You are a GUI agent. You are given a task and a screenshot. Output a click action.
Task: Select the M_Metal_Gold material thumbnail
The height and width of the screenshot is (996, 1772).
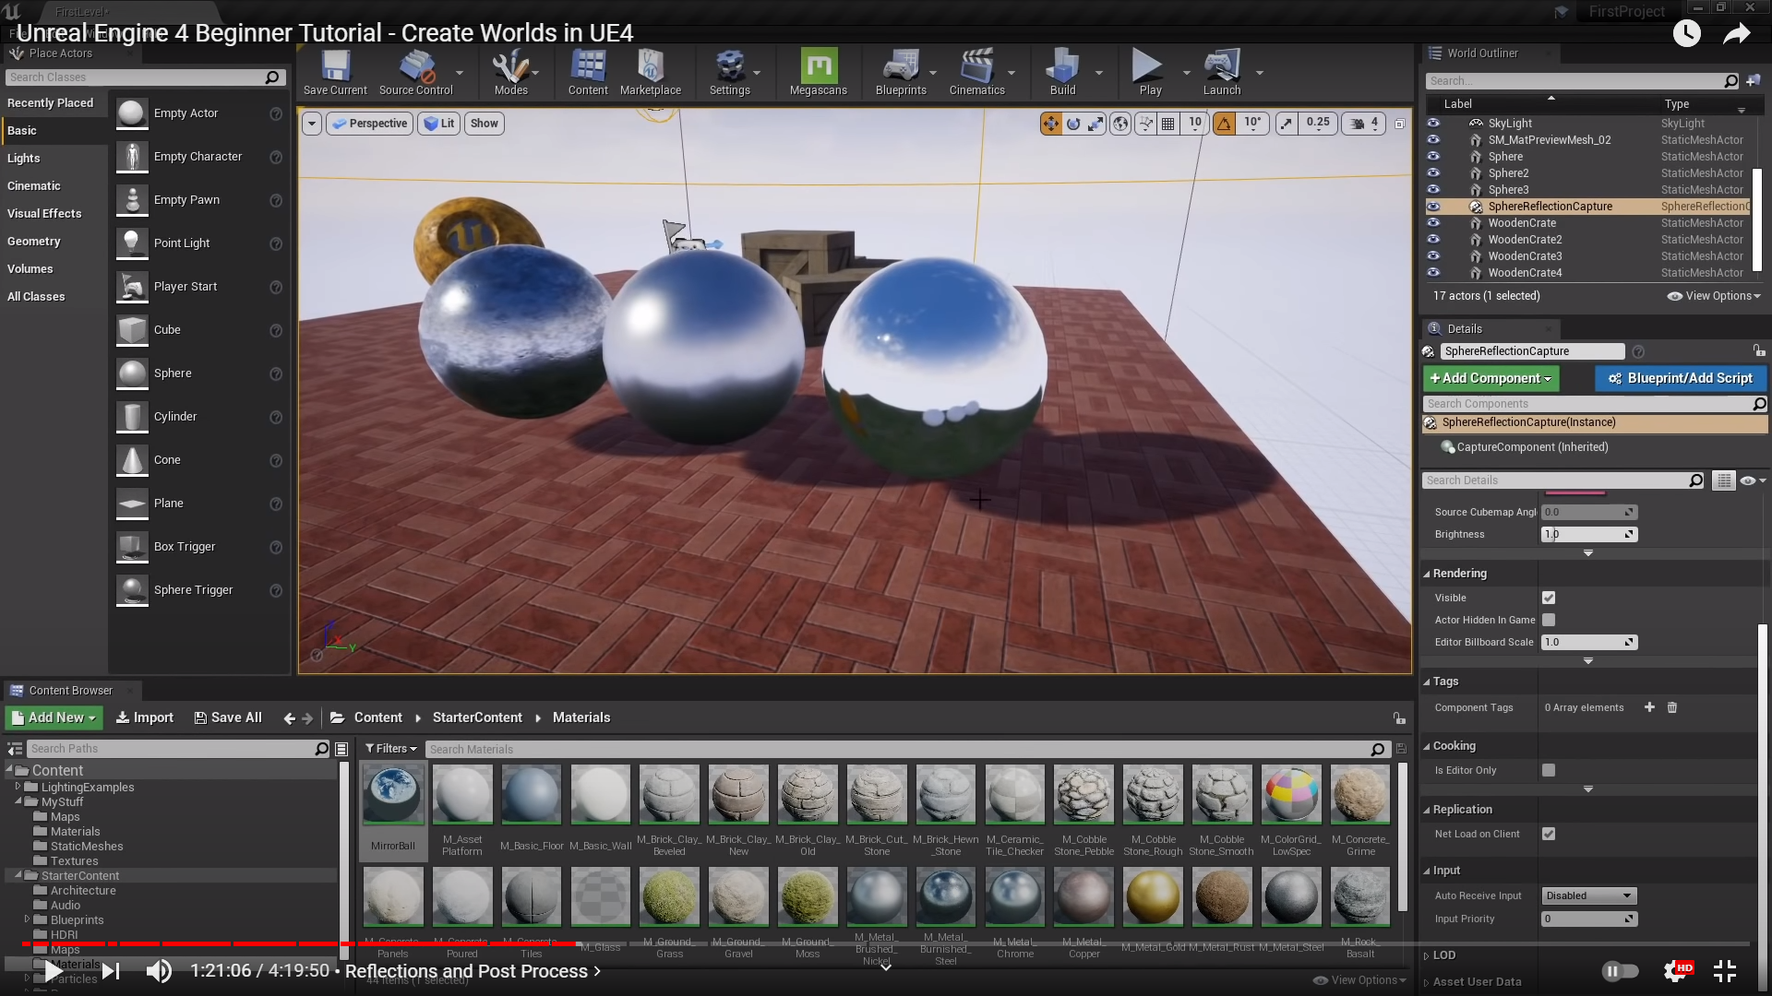1153,897
